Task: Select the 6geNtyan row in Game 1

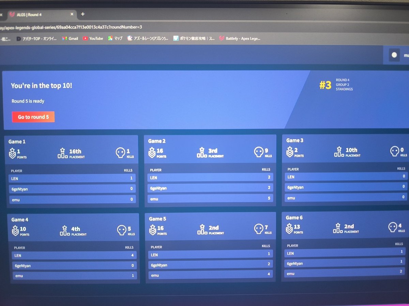Action: click(x=72, y=189)
